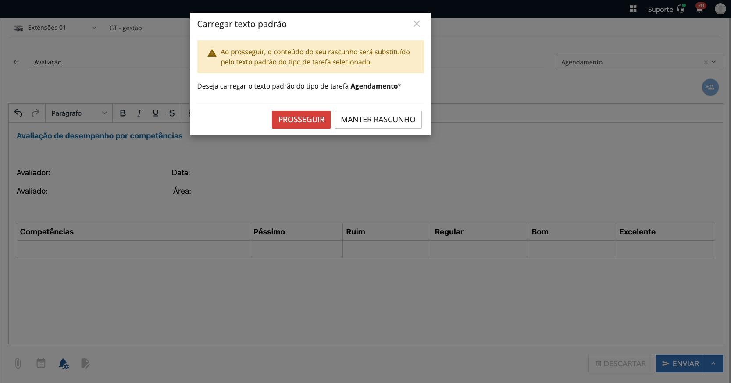The height and width of the screenshot is (383, 731).
Task: Choose MANTER RASCUNHO to keep the draft
Action: 378,120
